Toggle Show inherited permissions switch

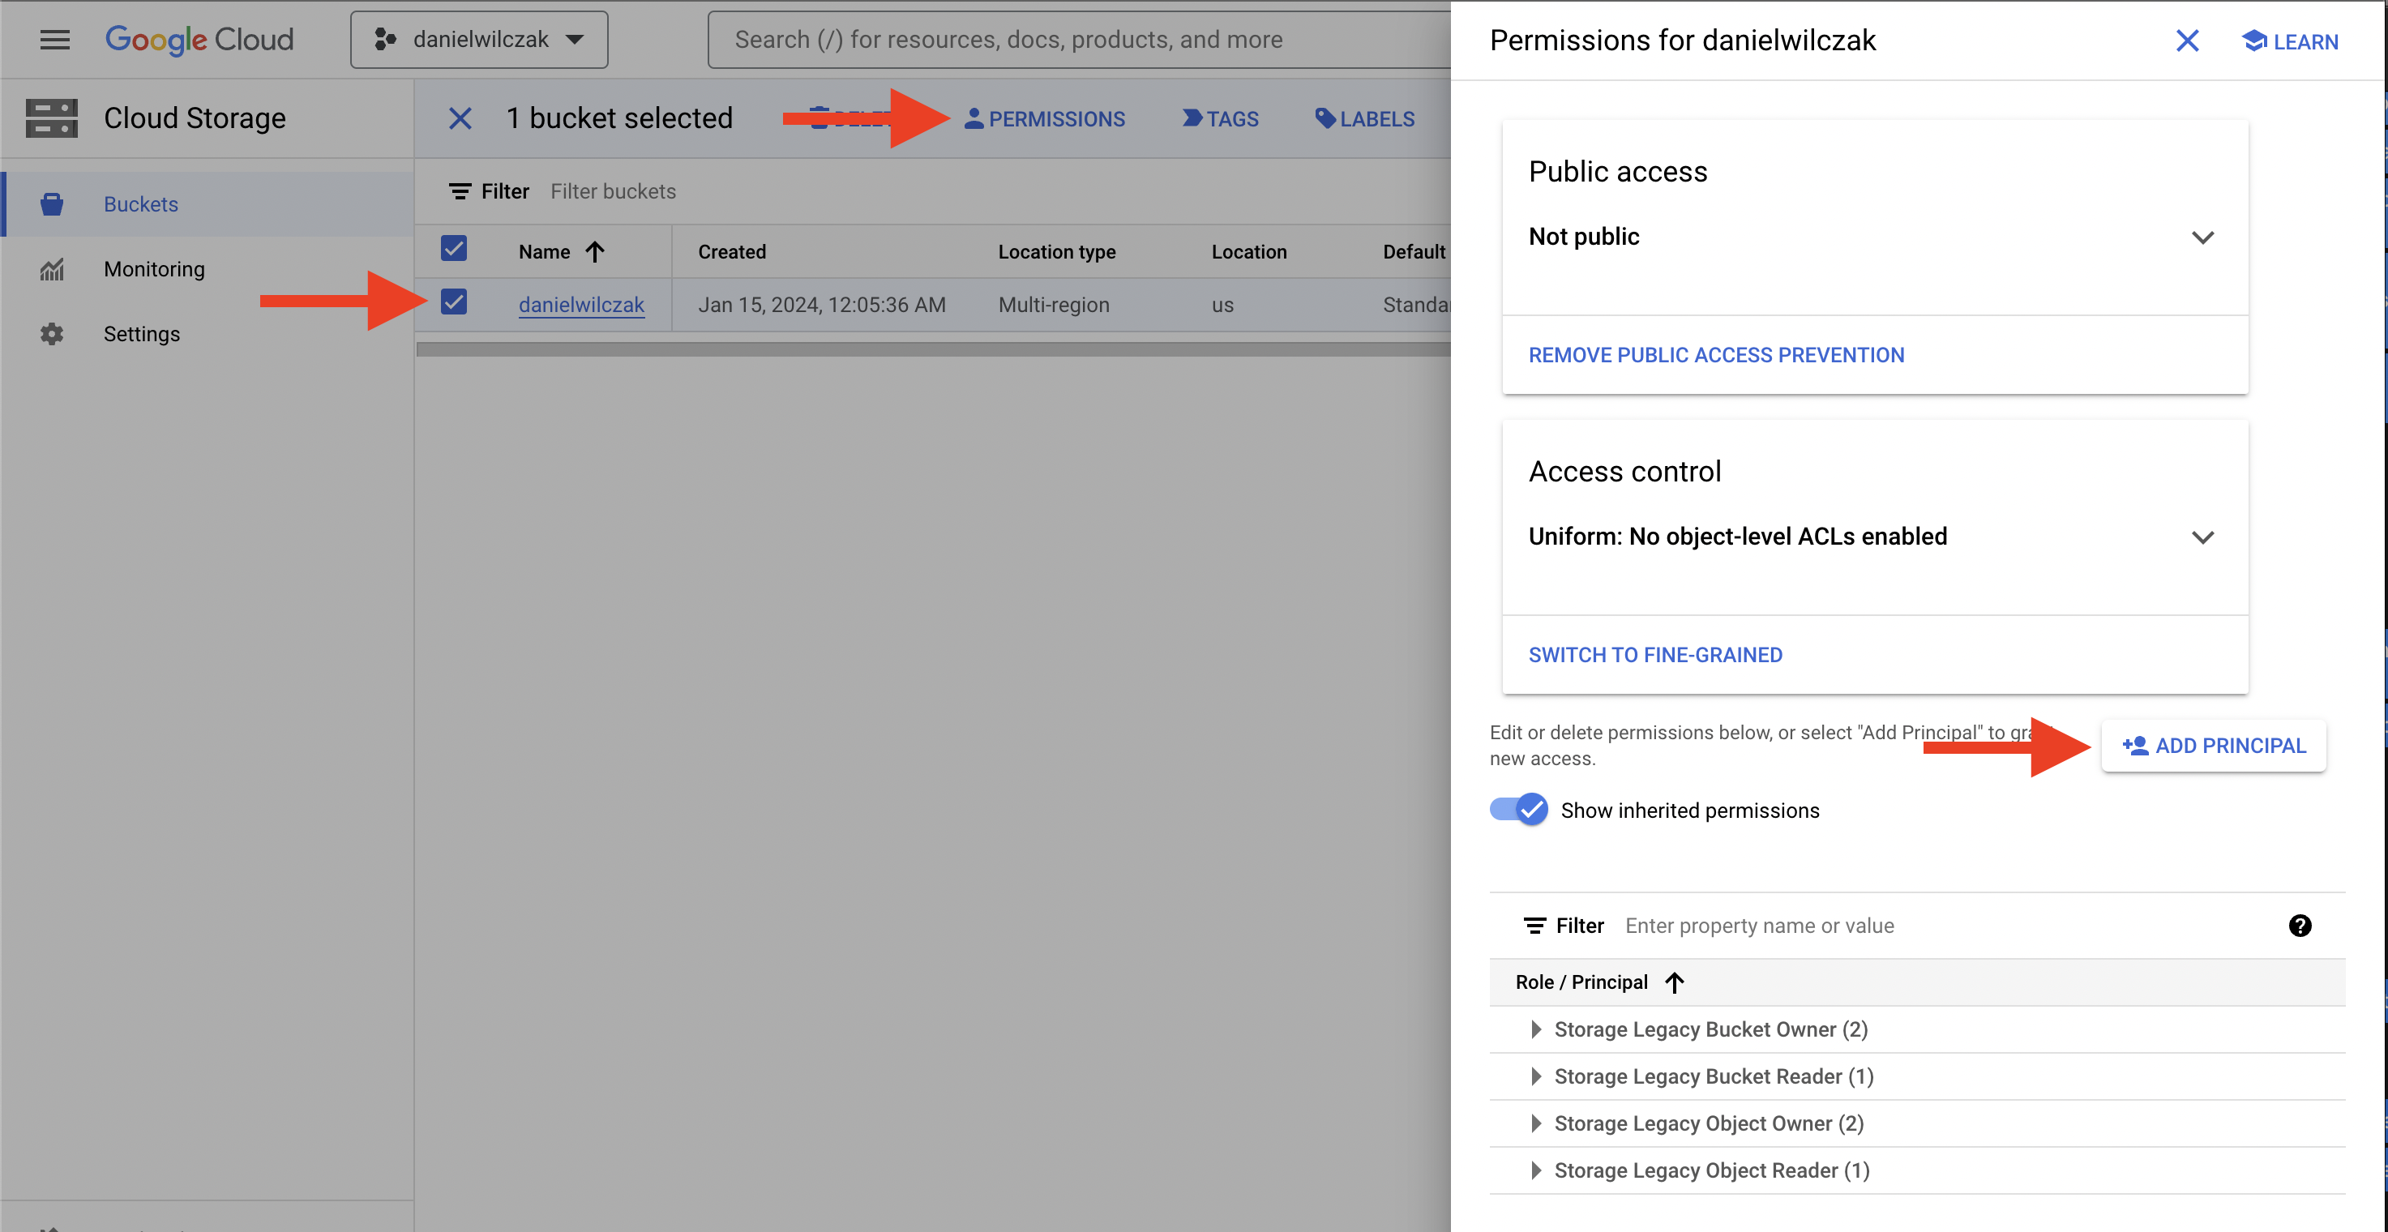click(1518, 809)
